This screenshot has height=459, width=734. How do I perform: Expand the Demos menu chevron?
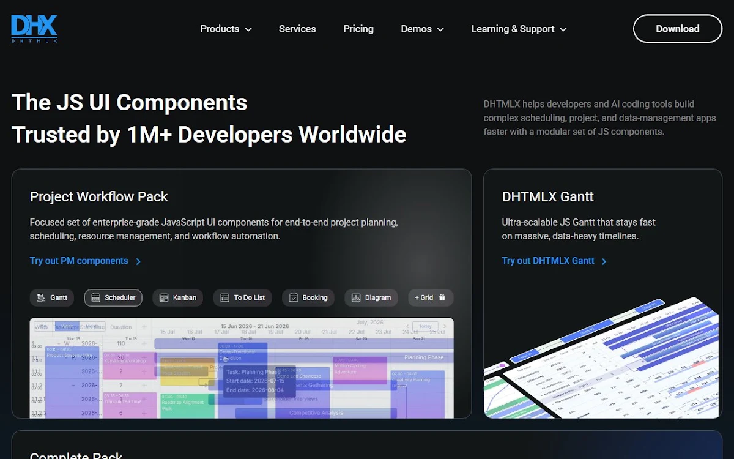coord(440,29)
